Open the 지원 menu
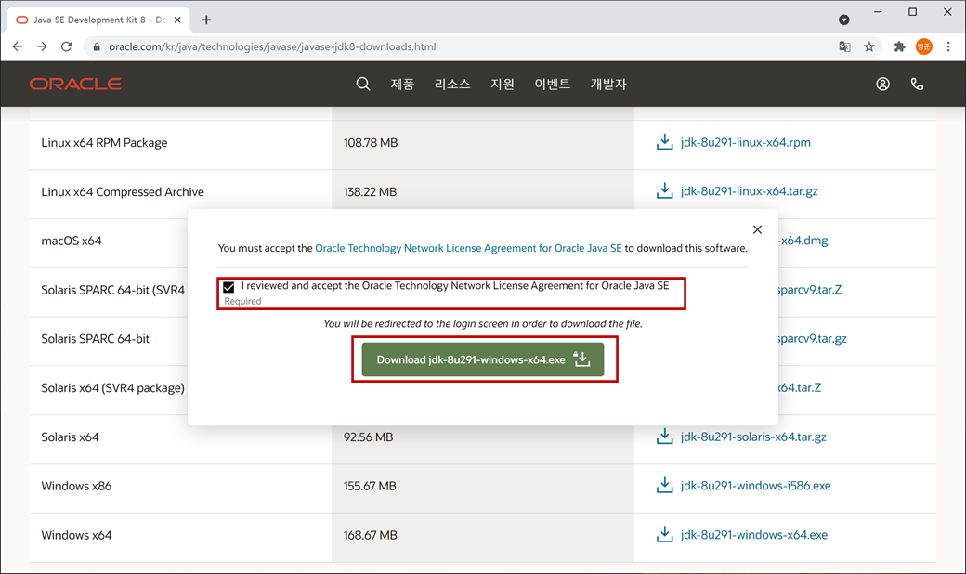The width and height of the screenshot is (966, 574). tap(503, 84)
